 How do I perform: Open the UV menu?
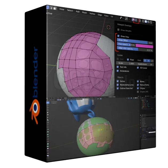tap(112, 17)
